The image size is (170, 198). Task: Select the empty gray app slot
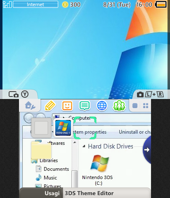[x=41, y=128]
